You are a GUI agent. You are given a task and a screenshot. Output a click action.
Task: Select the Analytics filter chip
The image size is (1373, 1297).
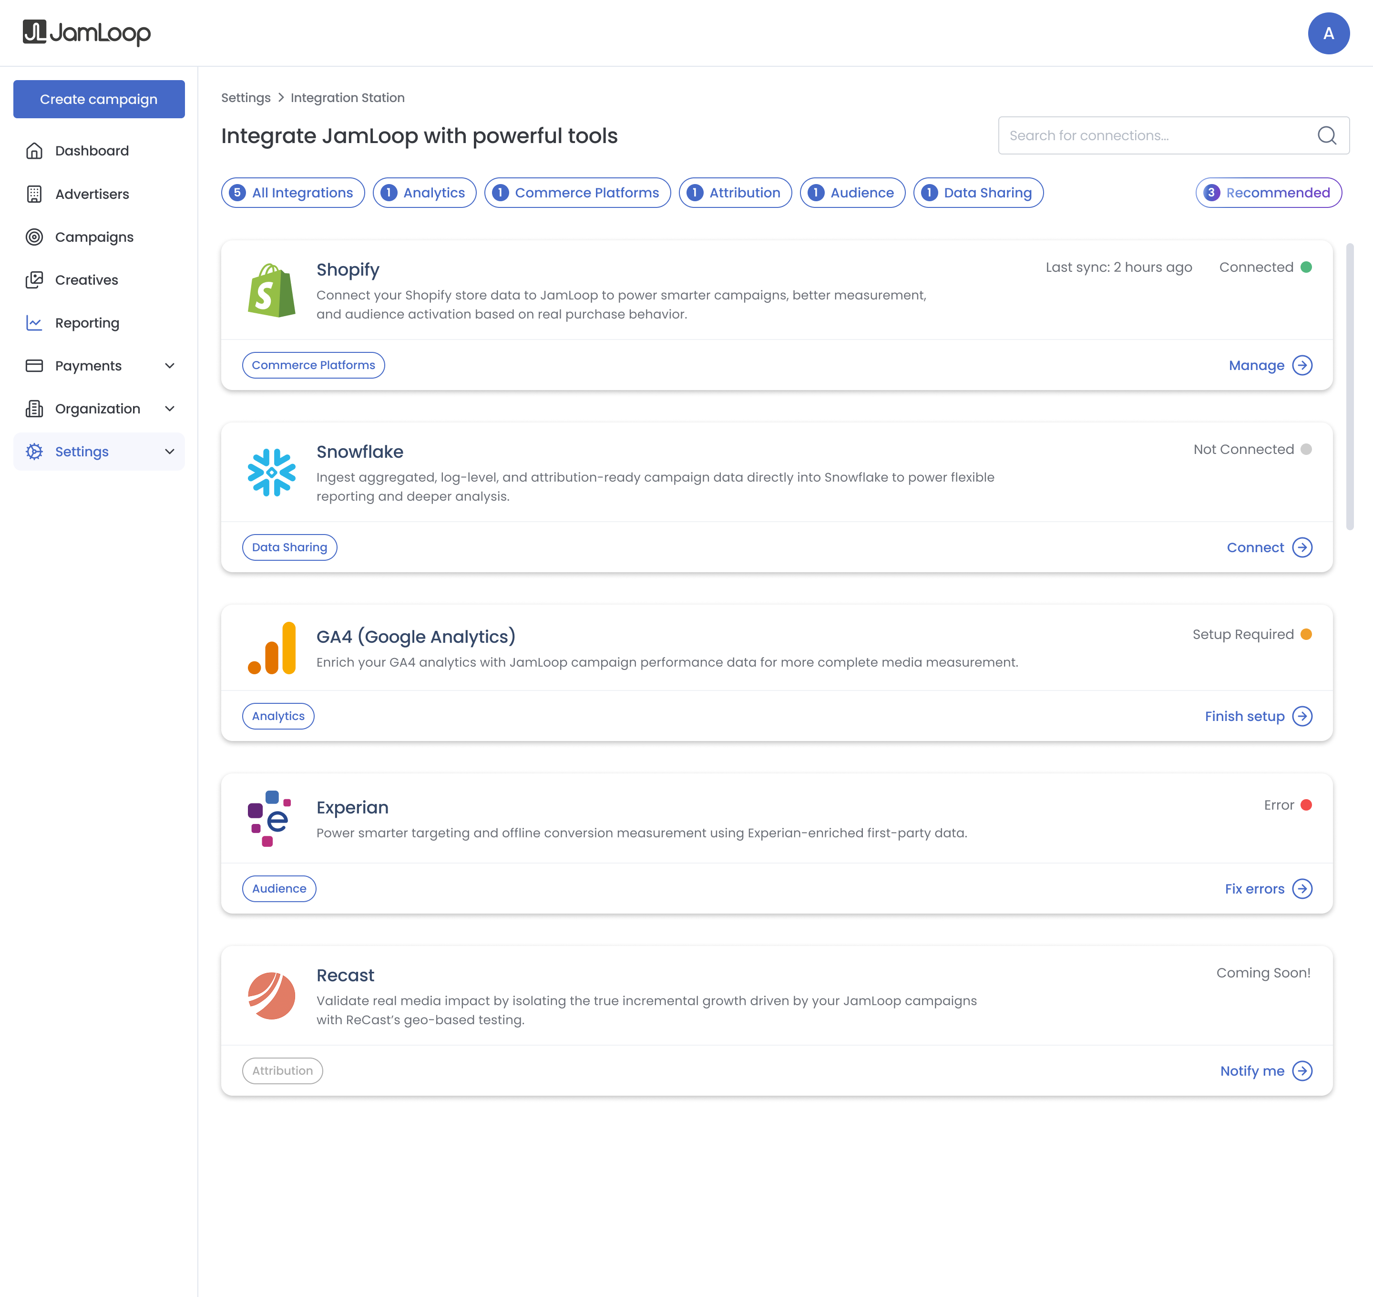point(424,193)
